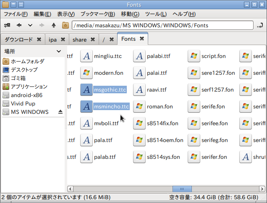Select the mingliu.ttc font icon
267x203 pixels.
click(x=86, y=56)
